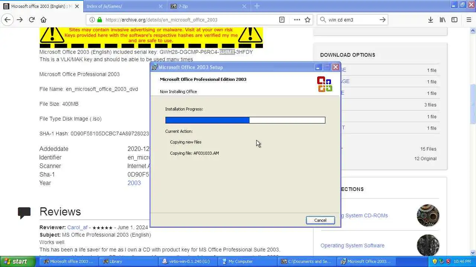The width and height of the screenshot is (476, 267).
Task: Click the System CD-ROMs gears thumbnail
Action: (x=428, y=215)
